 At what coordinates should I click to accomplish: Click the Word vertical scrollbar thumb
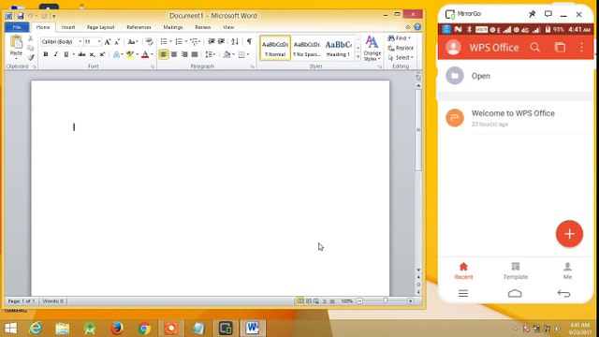[x=418, y=130]
